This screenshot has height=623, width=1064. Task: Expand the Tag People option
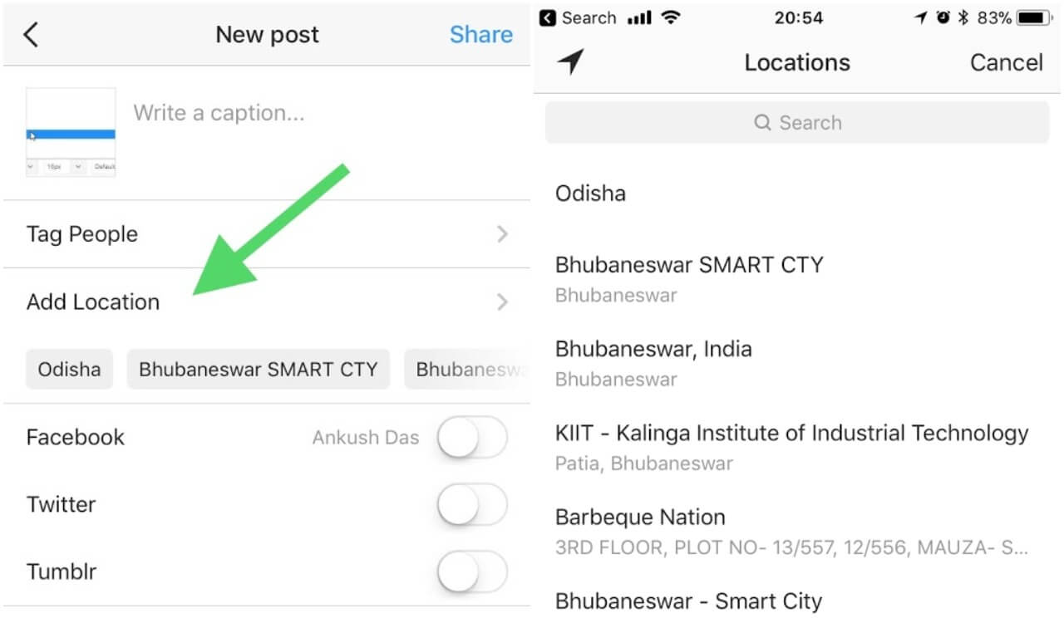pos(502,233)
